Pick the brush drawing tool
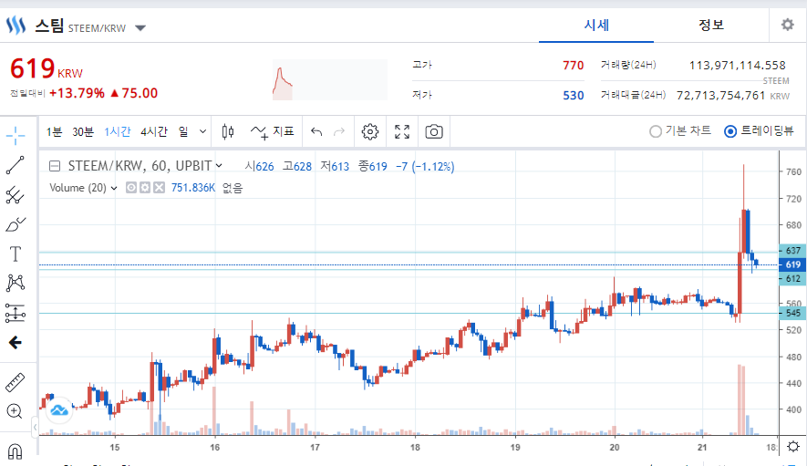The height and width of the screenshot is (466, 807). (x=16, y=224)
